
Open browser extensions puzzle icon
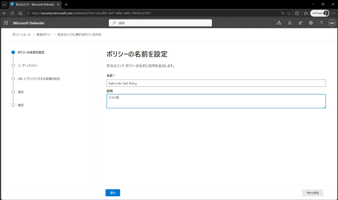(x=297, y=13)
